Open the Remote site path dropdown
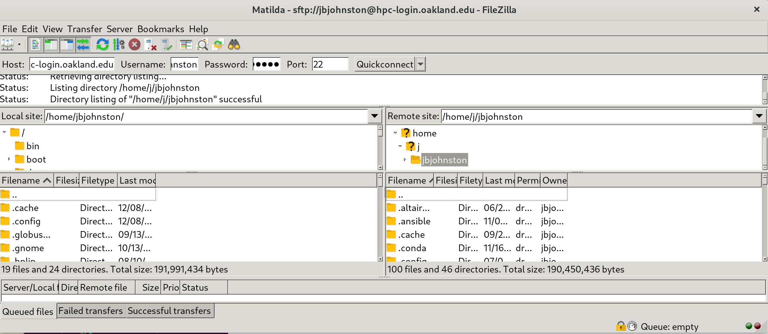 759,116
